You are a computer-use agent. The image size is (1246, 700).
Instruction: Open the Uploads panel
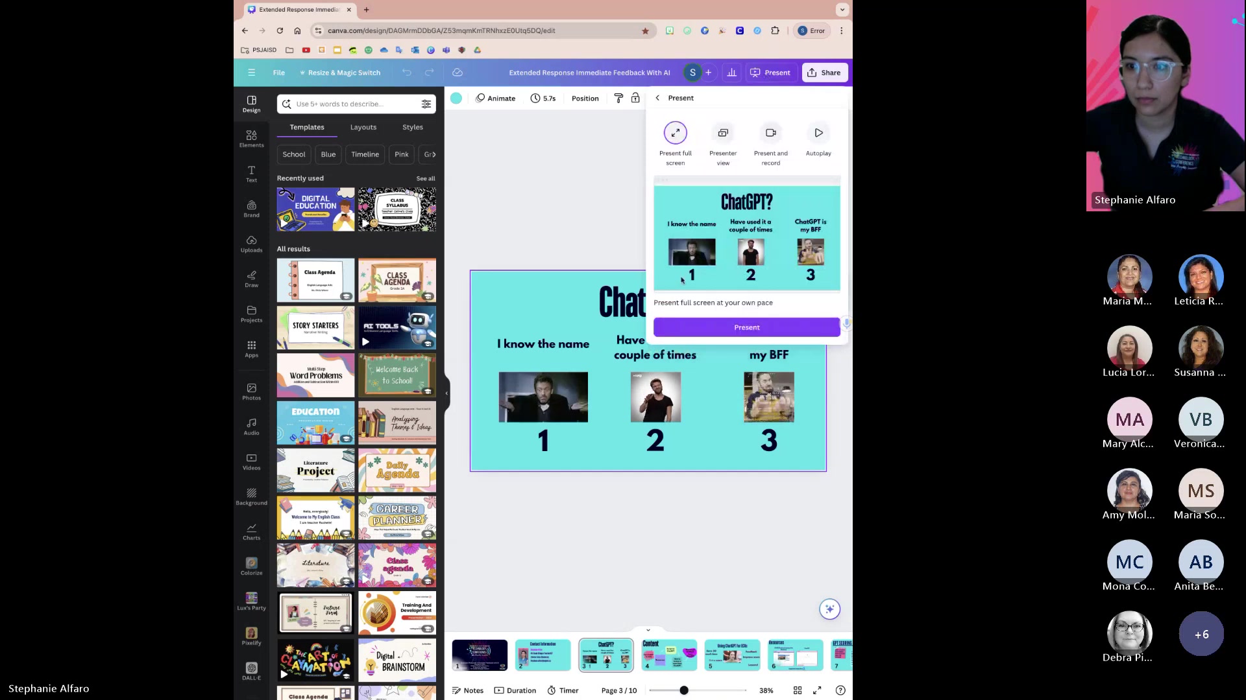pyautogui.click(x=251, y=244)
